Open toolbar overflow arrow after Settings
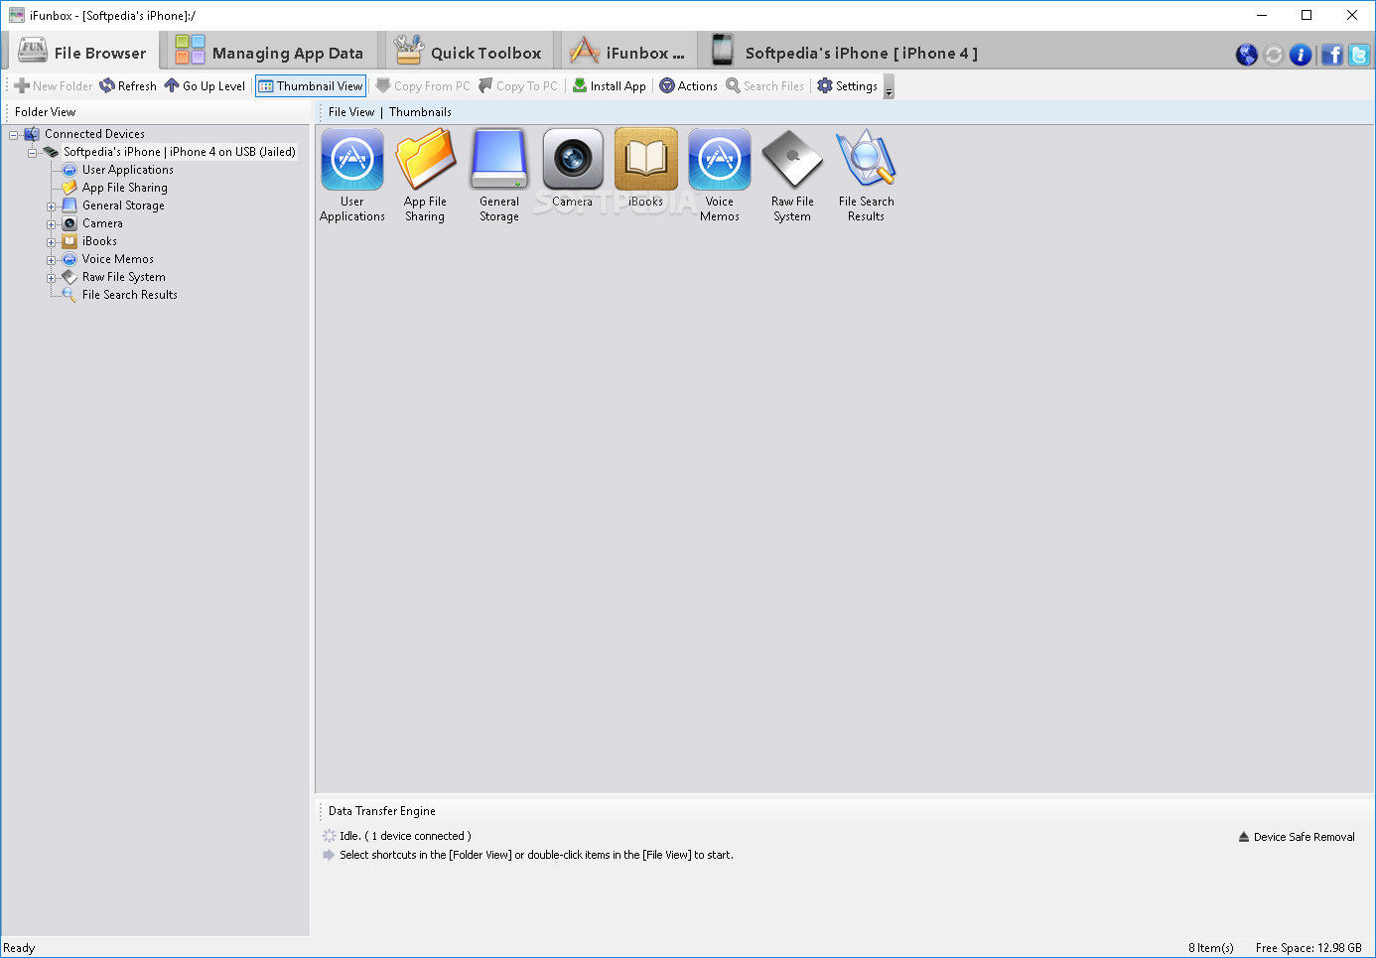The width and height of the screenshot is (1376, 958). (x=889, y=89)
